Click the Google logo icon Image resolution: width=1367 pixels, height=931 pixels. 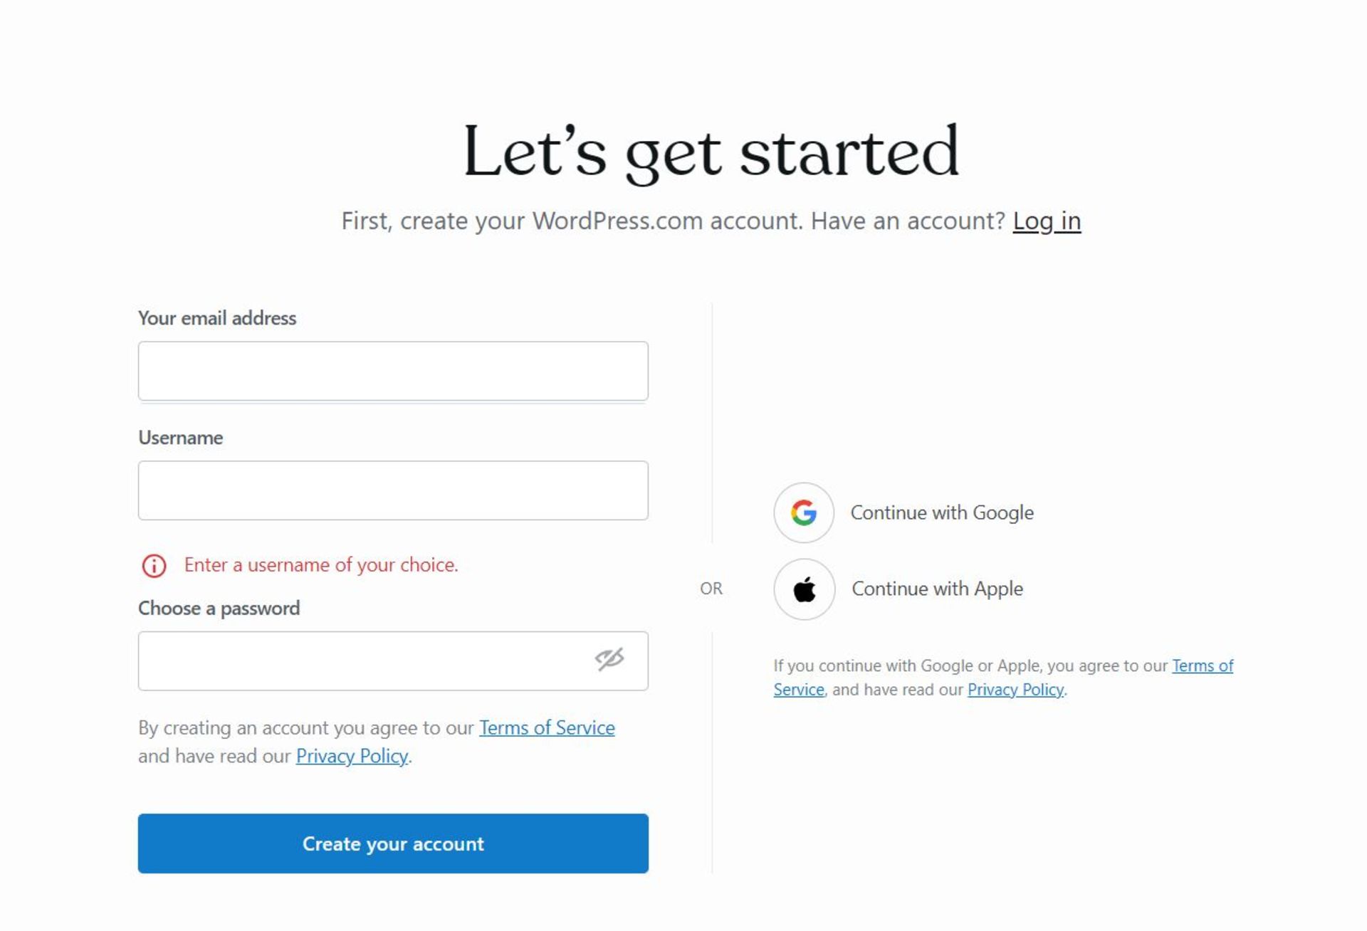[x=803, y=512]
